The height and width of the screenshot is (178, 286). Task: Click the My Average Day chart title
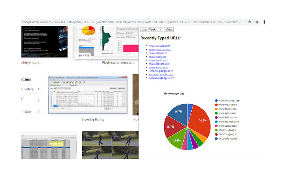click(x=174, y=93)
